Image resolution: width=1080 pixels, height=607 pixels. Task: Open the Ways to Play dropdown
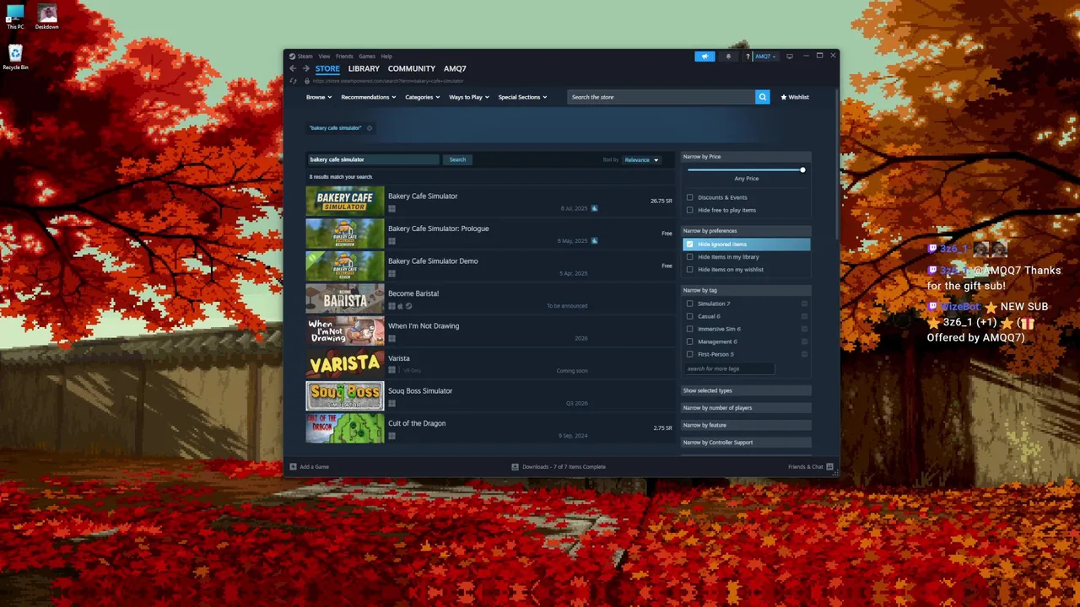pos(469,97)
